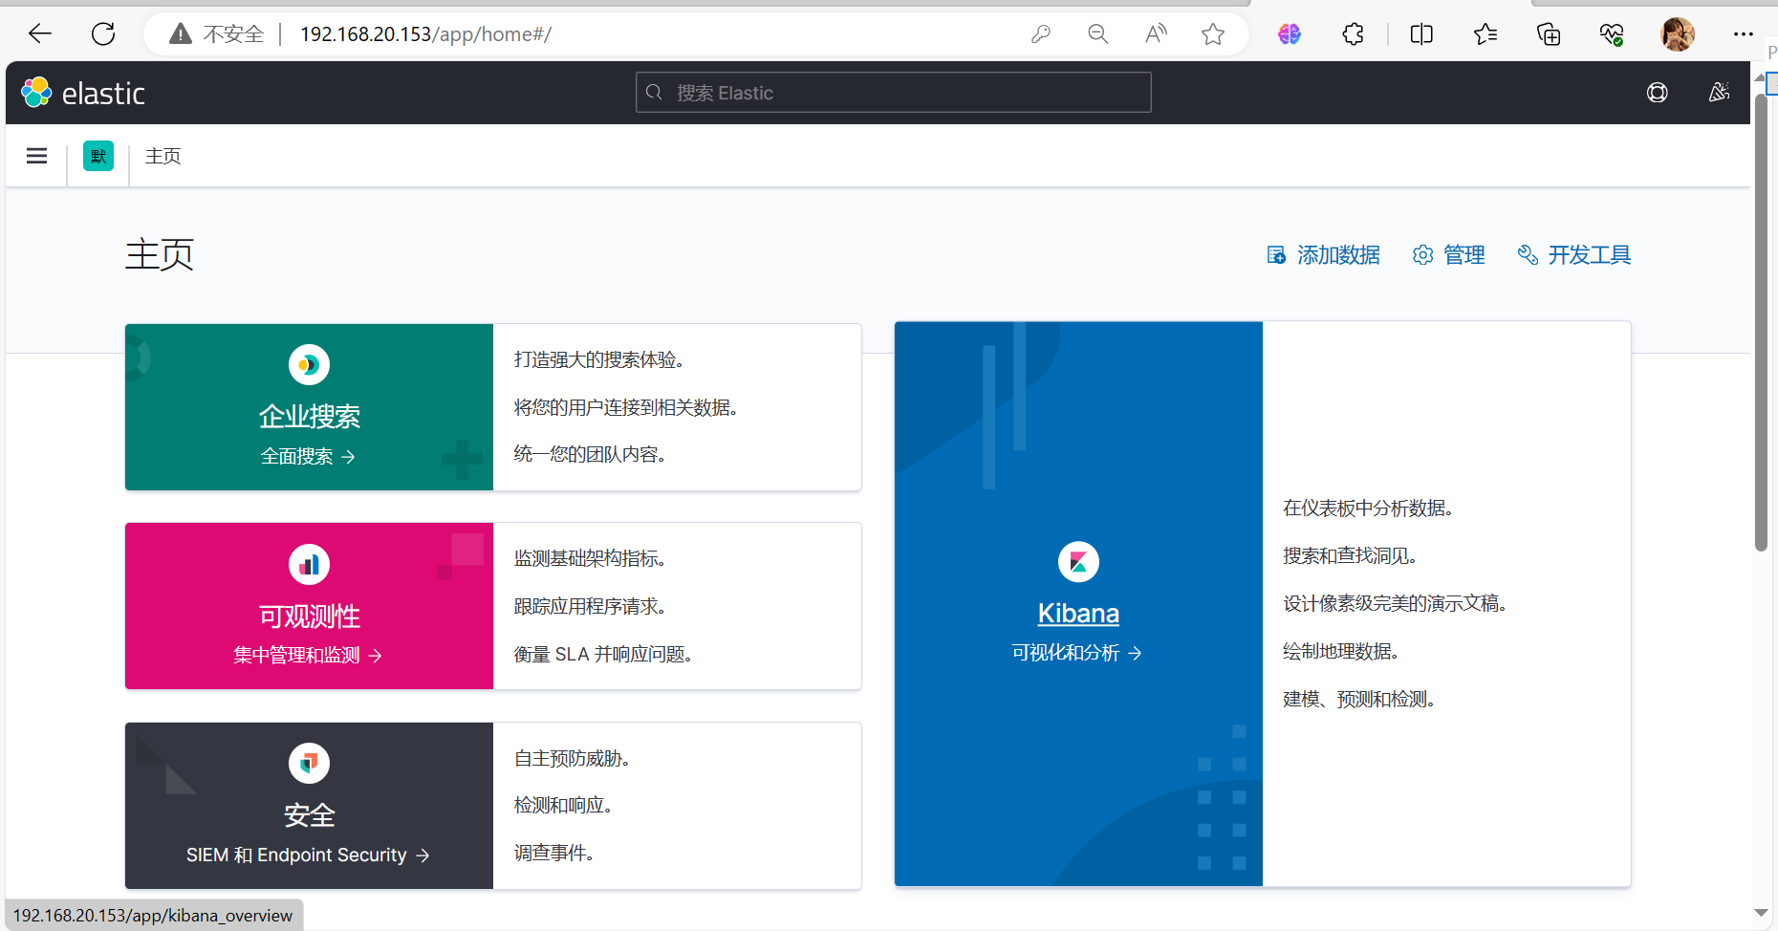The image size is (1778, 931).
Task: Click the Elastic logo
Action: (x=83, y=93)
